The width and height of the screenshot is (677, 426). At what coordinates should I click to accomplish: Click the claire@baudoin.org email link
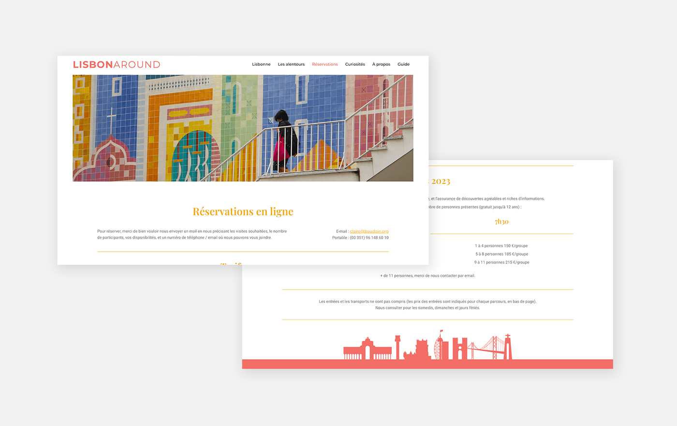click(x=369, y=231)
